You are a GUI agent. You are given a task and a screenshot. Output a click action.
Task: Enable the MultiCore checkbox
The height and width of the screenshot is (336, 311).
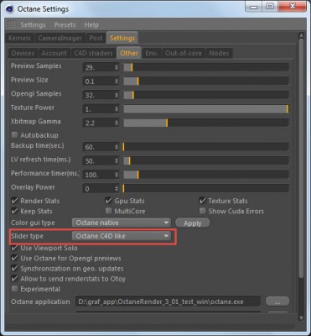tap(109, 211)
